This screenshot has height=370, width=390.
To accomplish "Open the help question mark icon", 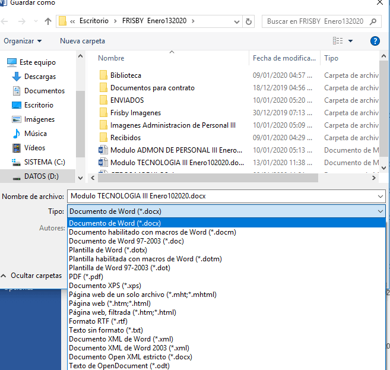I will coord(375,41).
